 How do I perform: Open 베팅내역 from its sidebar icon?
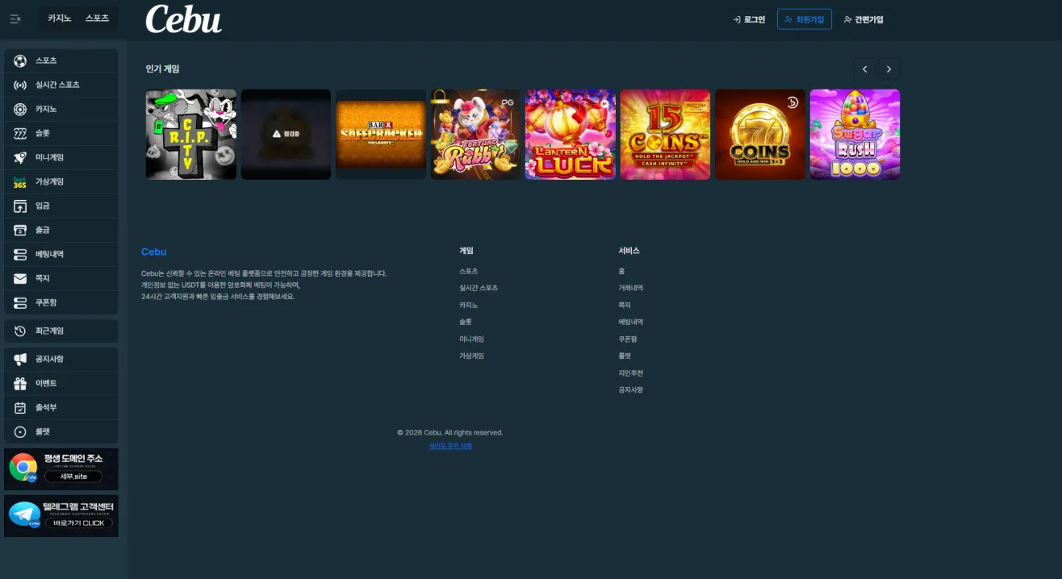(20, 254)
